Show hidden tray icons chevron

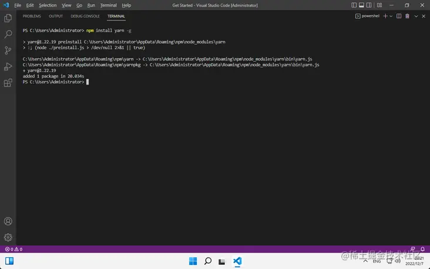(365, 261)
